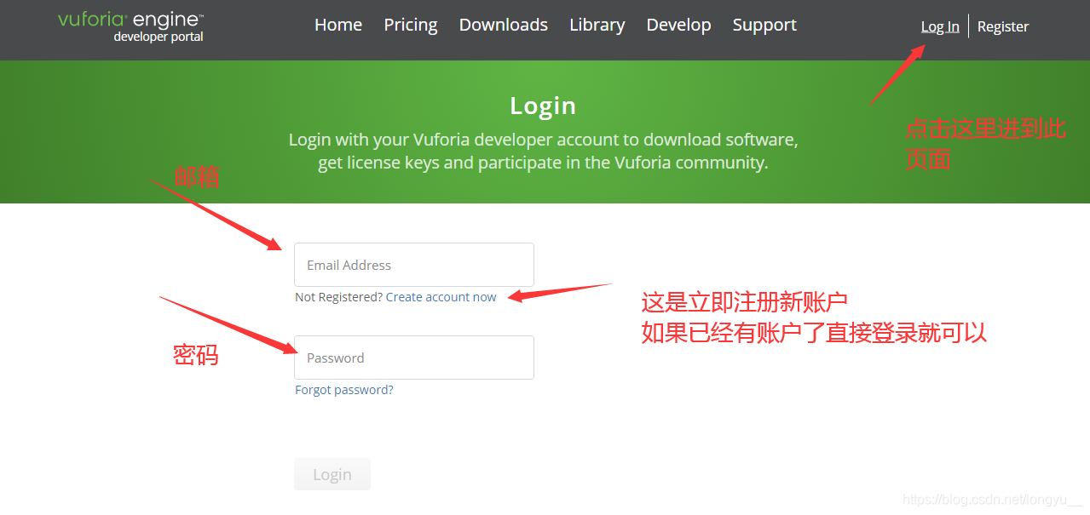Screen dimensions: 1090x515
Task: Select Library in the navigation bar
Action: pyautogui.click(x=597, y=25)
